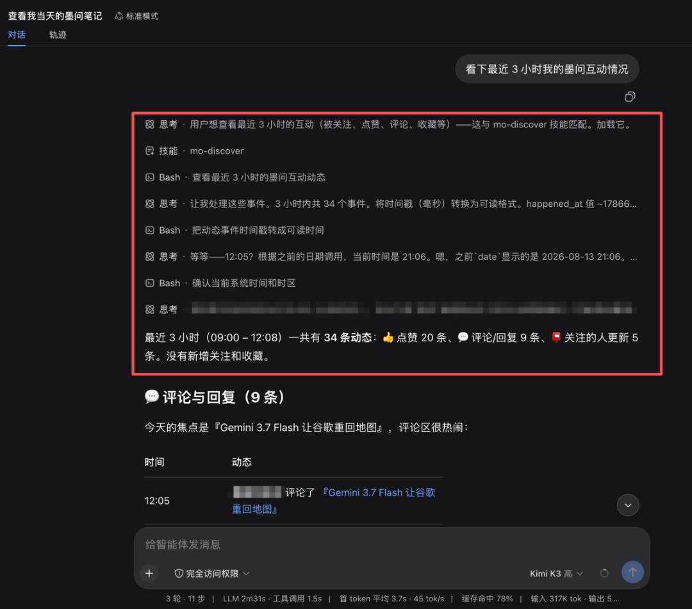The width and height of the screenshot is (692, 609).
Task: Click the skill icon beside mo-discover
Action: [149, 151]
